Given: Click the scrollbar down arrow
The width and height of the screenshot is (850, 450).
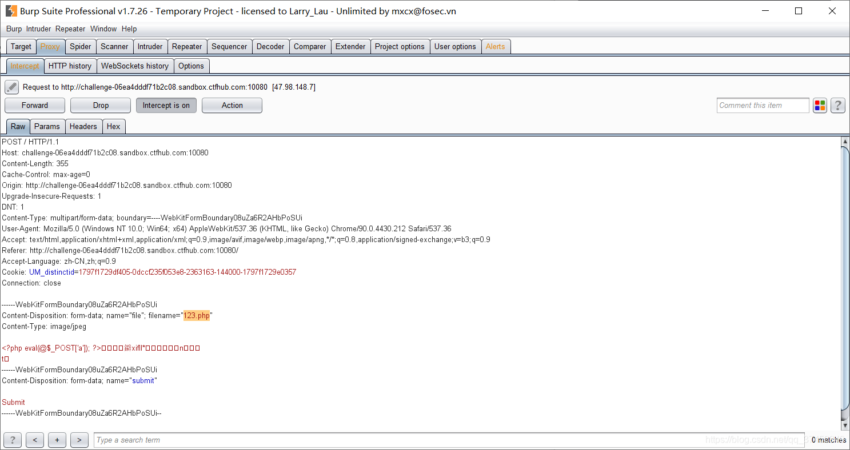Looking at the screenshot, I should pyautogui.click(x=845, y=425).
